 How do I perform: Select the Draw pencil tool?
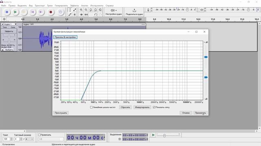click(70, 15)
